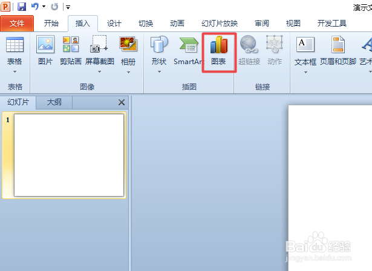Open the 开发工具 tab

click(332, 23)
